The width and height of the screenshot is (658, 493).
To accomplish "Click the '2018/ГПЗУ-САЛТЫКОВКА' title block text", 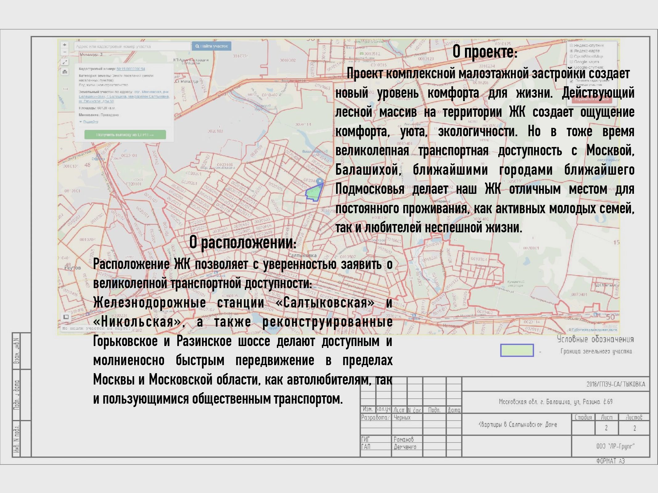I will 615,384.
